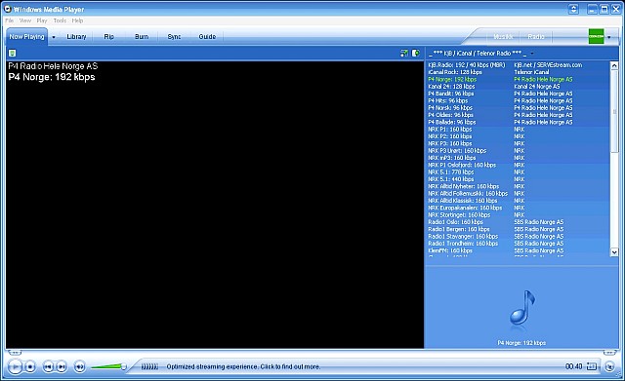Click the optimized streaming experience message
This screenshot has width=625, height=381.
click(x=243, y=366)
